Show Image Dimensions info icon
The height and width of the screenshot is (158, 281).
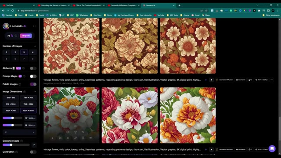click(25, 92)
